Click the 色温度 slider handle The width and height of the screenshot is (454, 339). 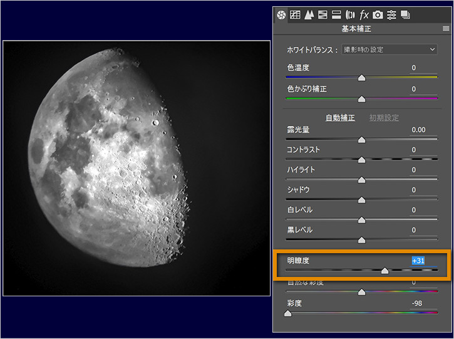(362, 78)
